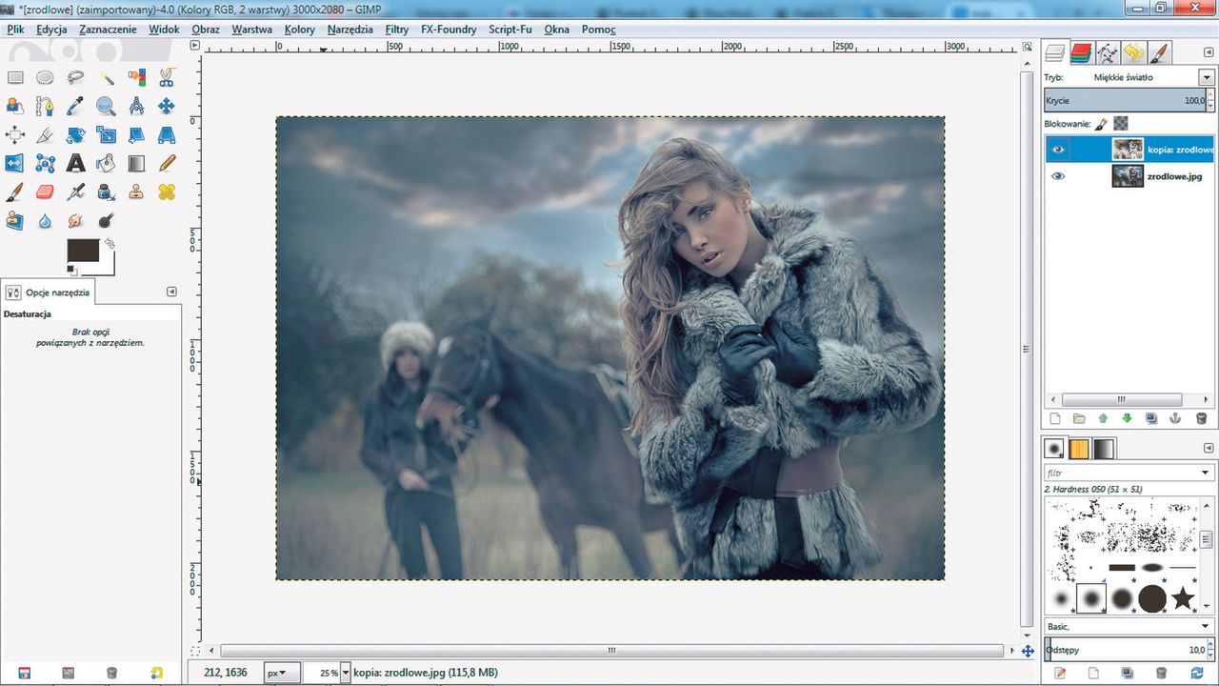Reset colors to default black and white
The image size is (1219, 686).
point(72,272)
